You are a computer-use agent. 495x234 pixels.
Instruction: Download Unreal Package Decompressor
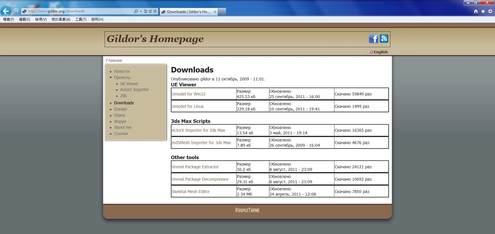tap(200, 179)
